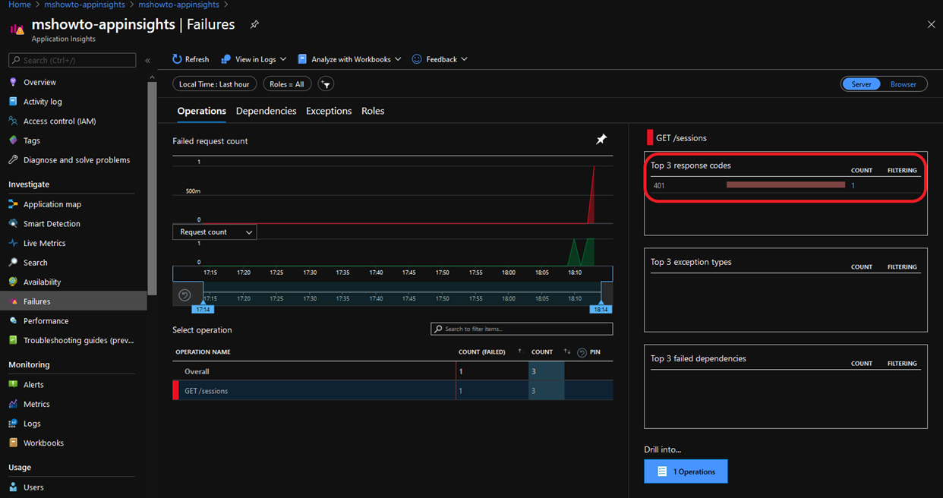Open Smart Detection page
Image resolution: width=943 pixels, height=498 pixels.
[x=52, y=224]
